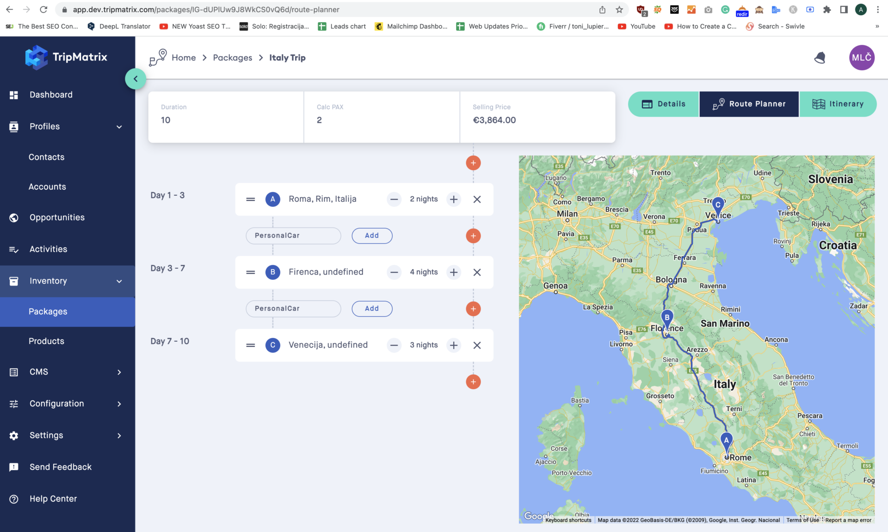Click the orange plus to add a destination
This screenshot has height=532, width=888.
click(x=473, y=163)
